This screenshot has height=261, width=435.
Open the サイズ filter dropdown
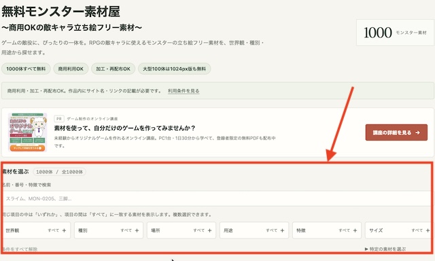click(398, 230)
